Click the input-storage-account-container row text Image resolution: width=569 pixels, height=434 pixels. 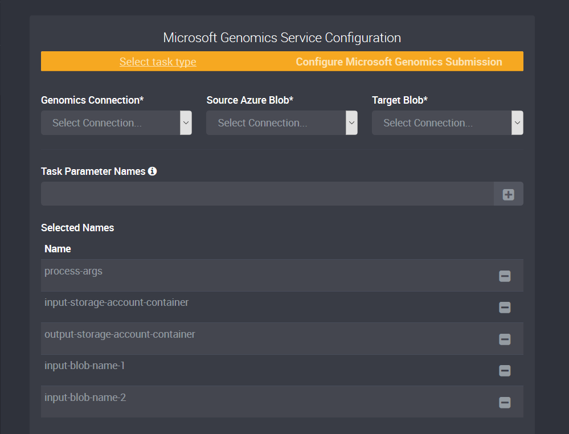point(117,302)
